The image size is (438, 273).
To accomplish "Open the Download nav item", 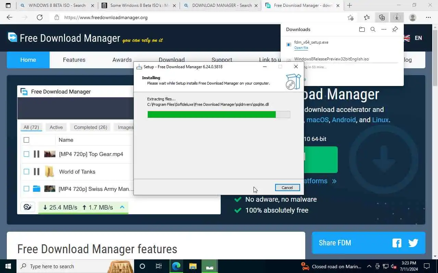I will point(171,59).
